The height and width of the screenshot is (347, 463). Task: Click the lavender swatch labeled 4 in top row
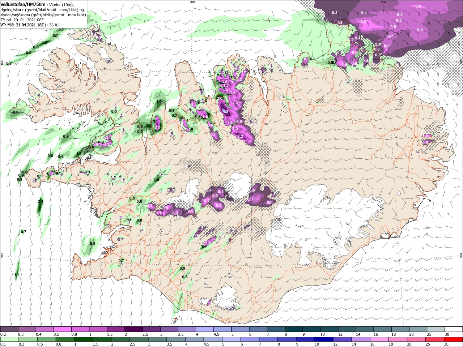(205, 329)
